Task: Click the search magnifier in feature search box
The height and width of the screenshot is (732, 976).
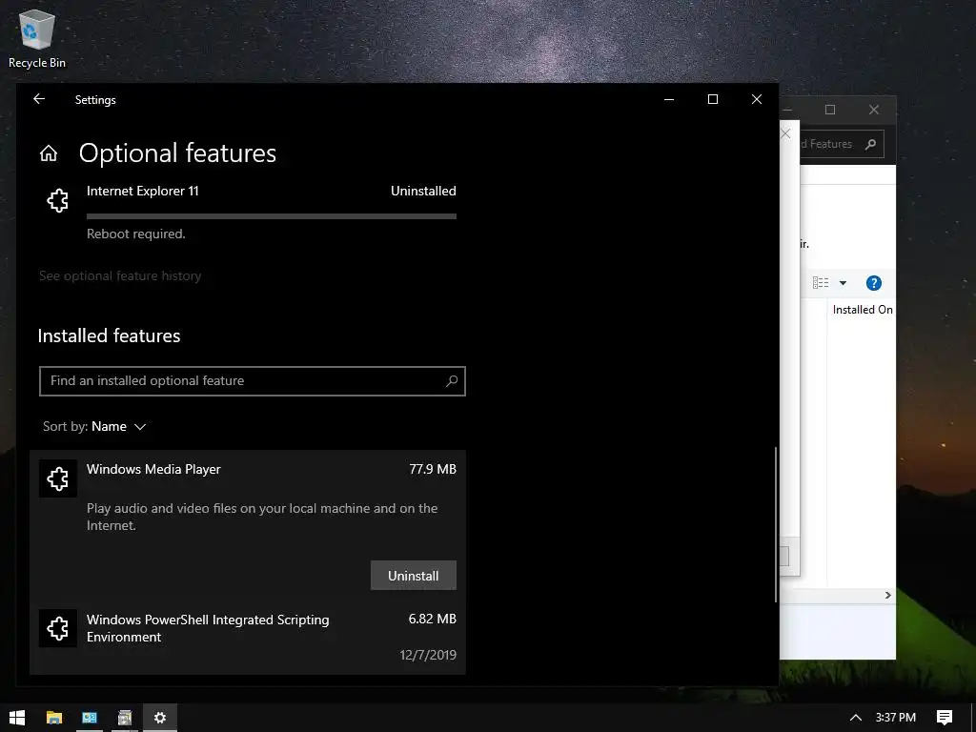Action: 452,381
